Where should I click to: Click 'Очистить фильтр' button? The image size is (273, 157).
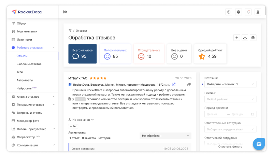230,147
